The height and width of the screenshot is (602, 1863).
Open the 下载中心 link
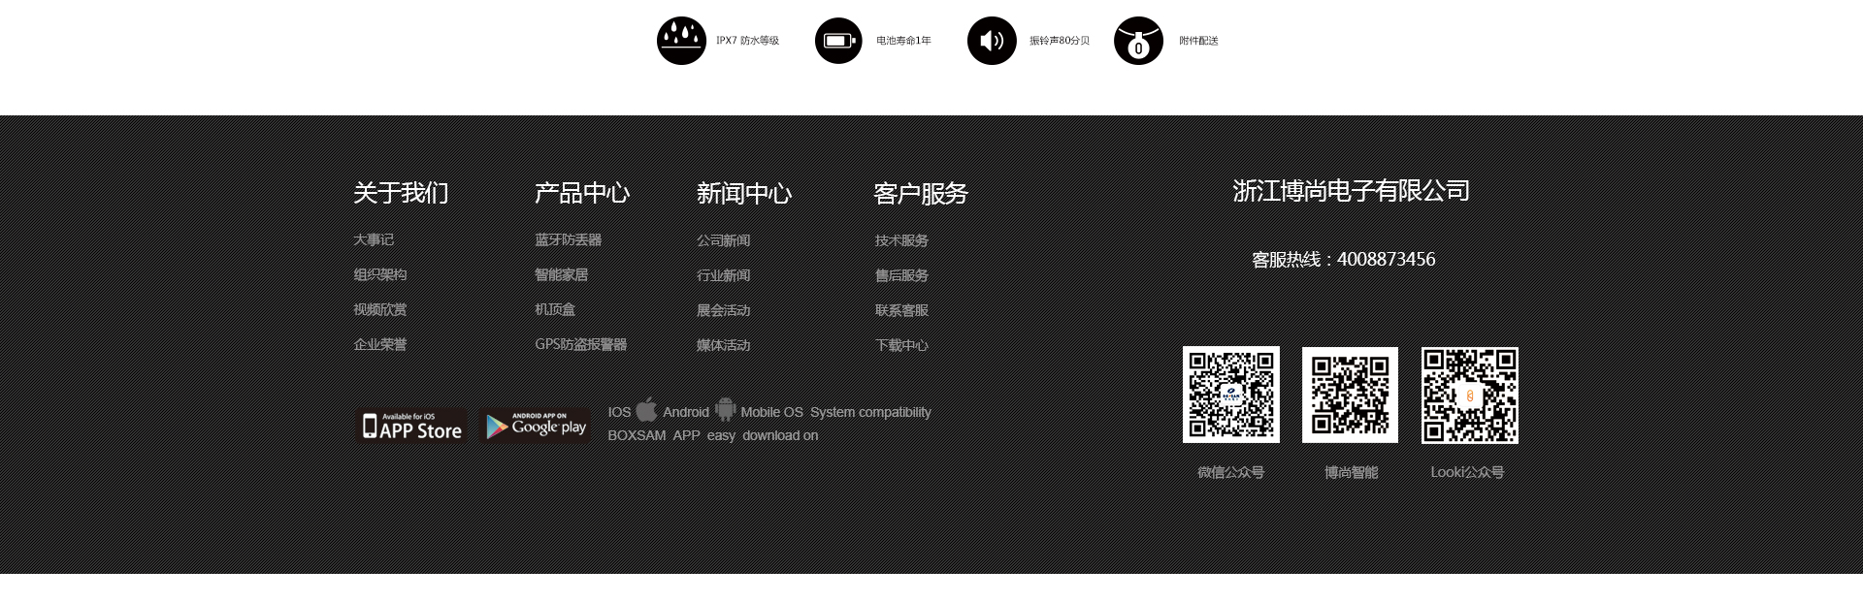tap(901, 345)
